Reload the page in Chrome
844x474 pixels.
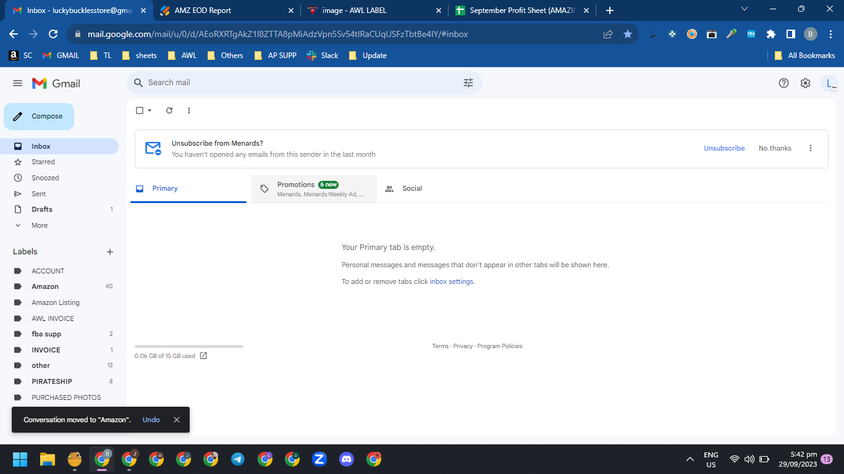pos(53,34)
